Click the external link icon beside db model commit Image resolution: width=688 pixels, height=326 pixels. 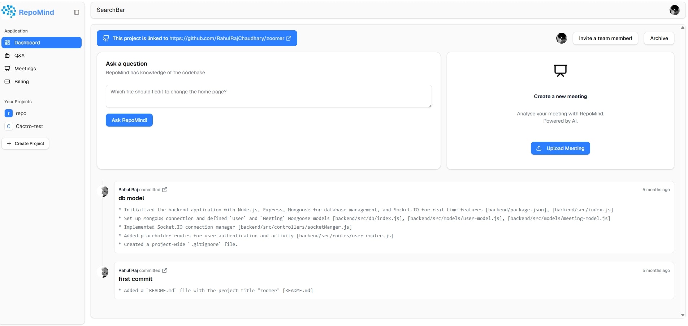pyautogui.click(x=165, y=189)
